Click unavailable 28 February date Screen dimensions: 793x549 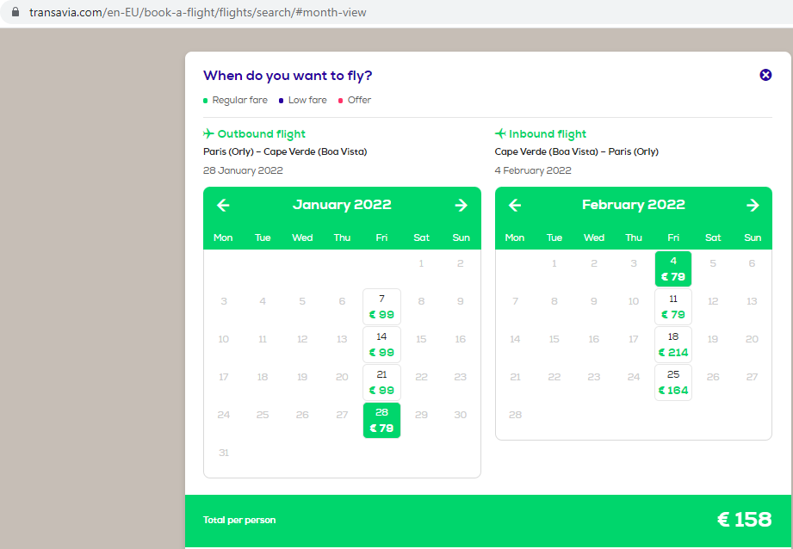pyautogui.click(x=515, y=415)
